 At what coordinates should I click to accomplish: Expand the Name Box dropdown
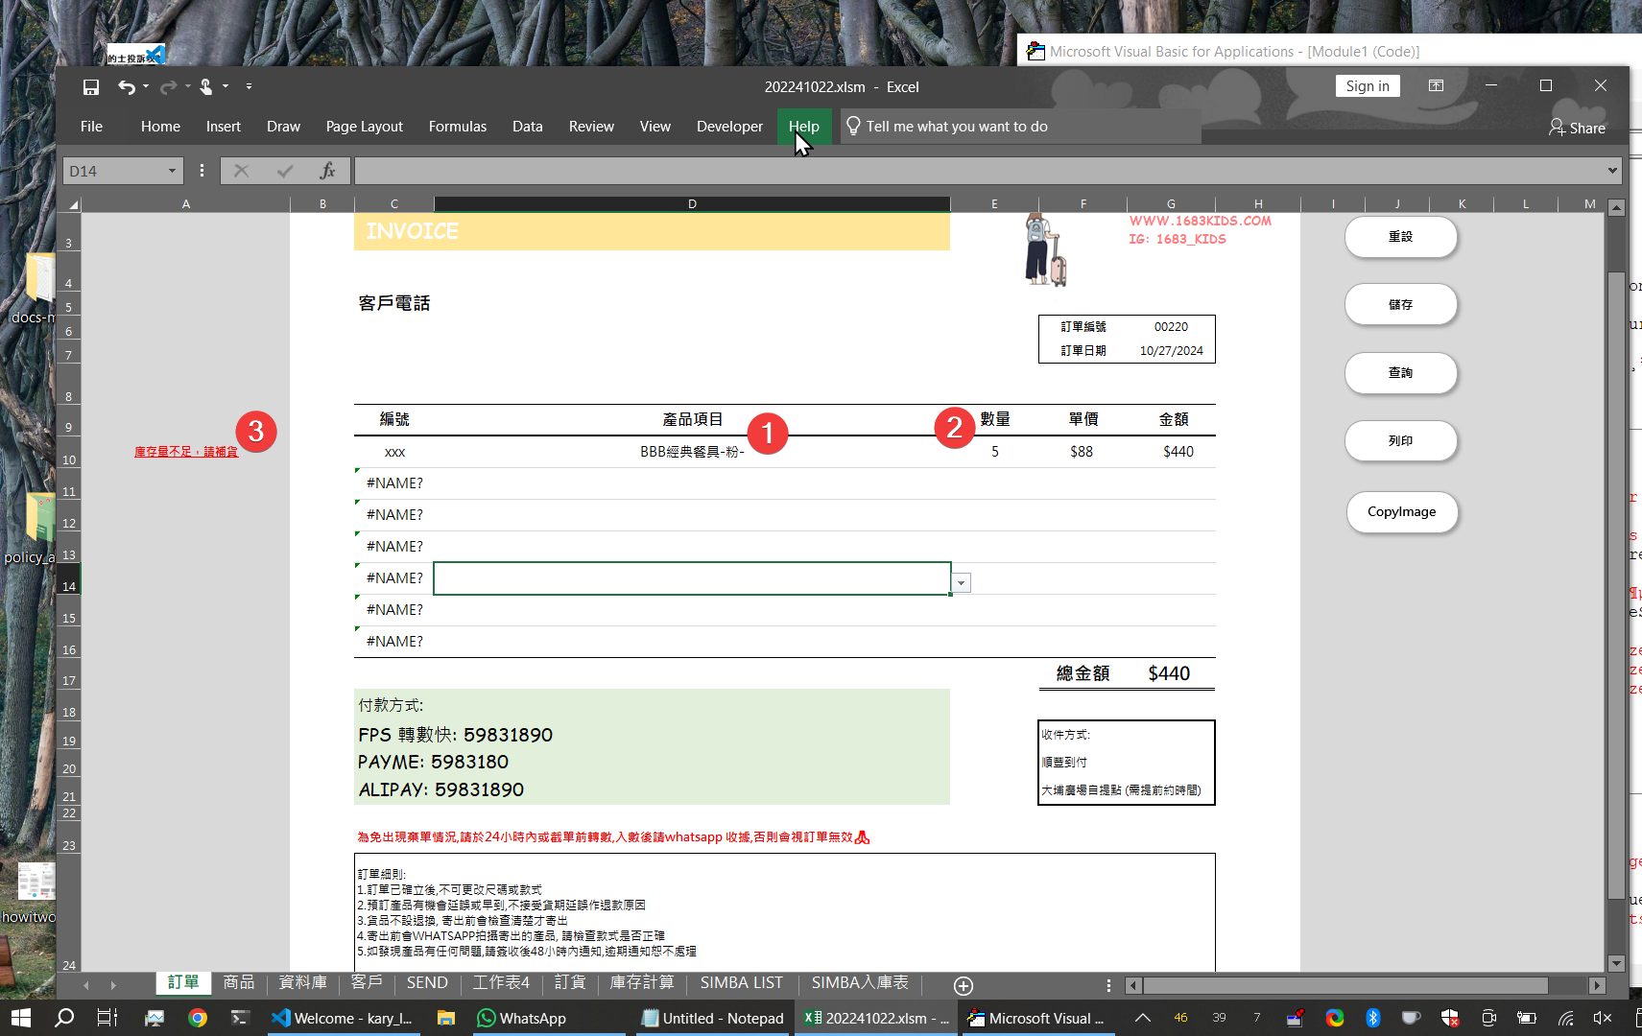(x=172, y=171)
